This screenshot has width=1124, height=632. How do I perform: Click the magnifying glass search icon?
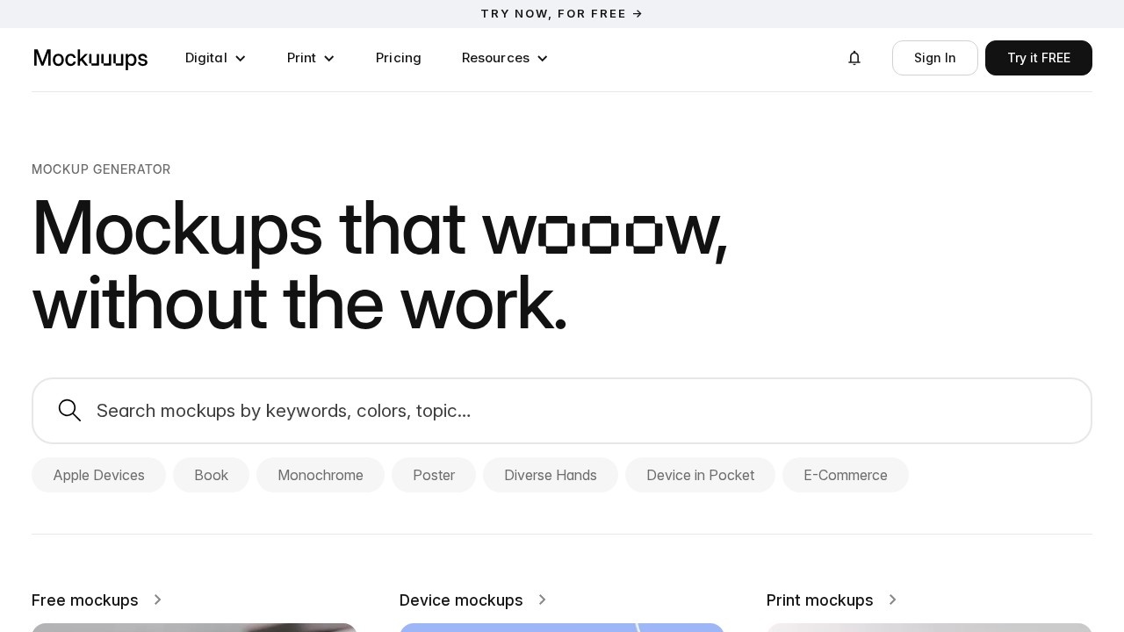click(x=69, y=411)
